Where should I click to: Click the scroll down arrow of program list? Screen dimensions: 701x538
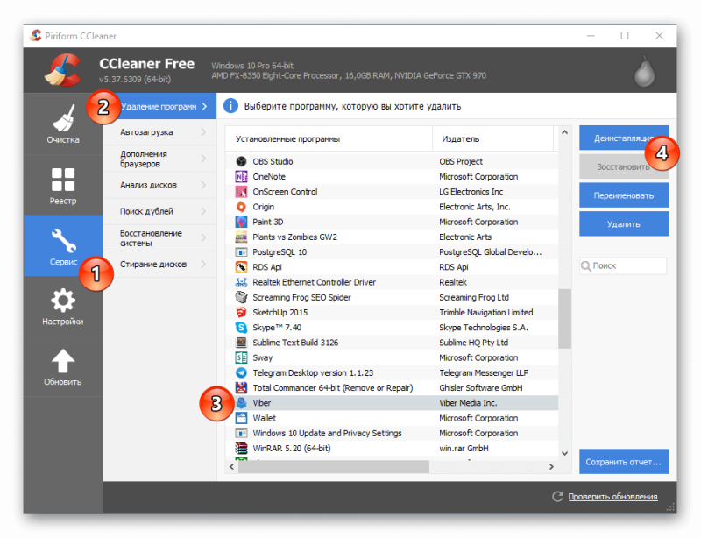[x=564, y=454]
